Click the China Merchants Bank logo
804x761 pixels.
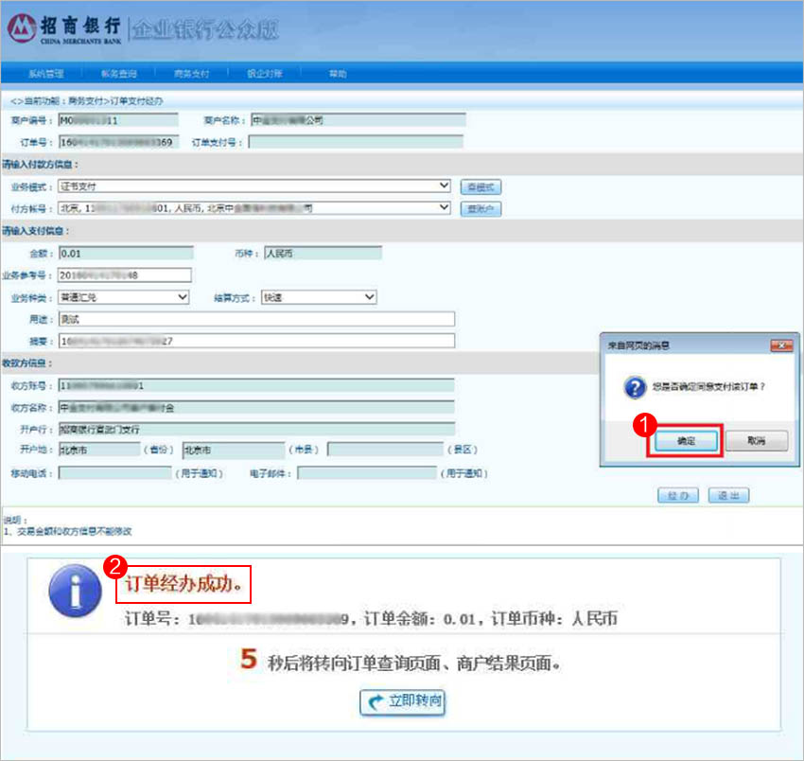point(64,28)
